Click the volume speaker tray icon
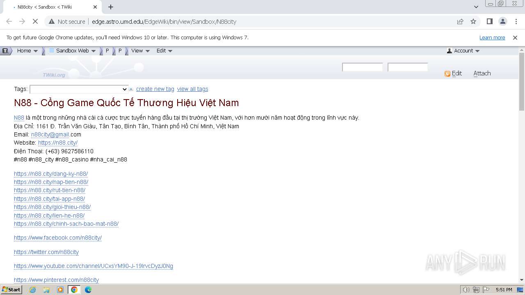Viewport: 525px width, 295px height. (x=466, y=290)
